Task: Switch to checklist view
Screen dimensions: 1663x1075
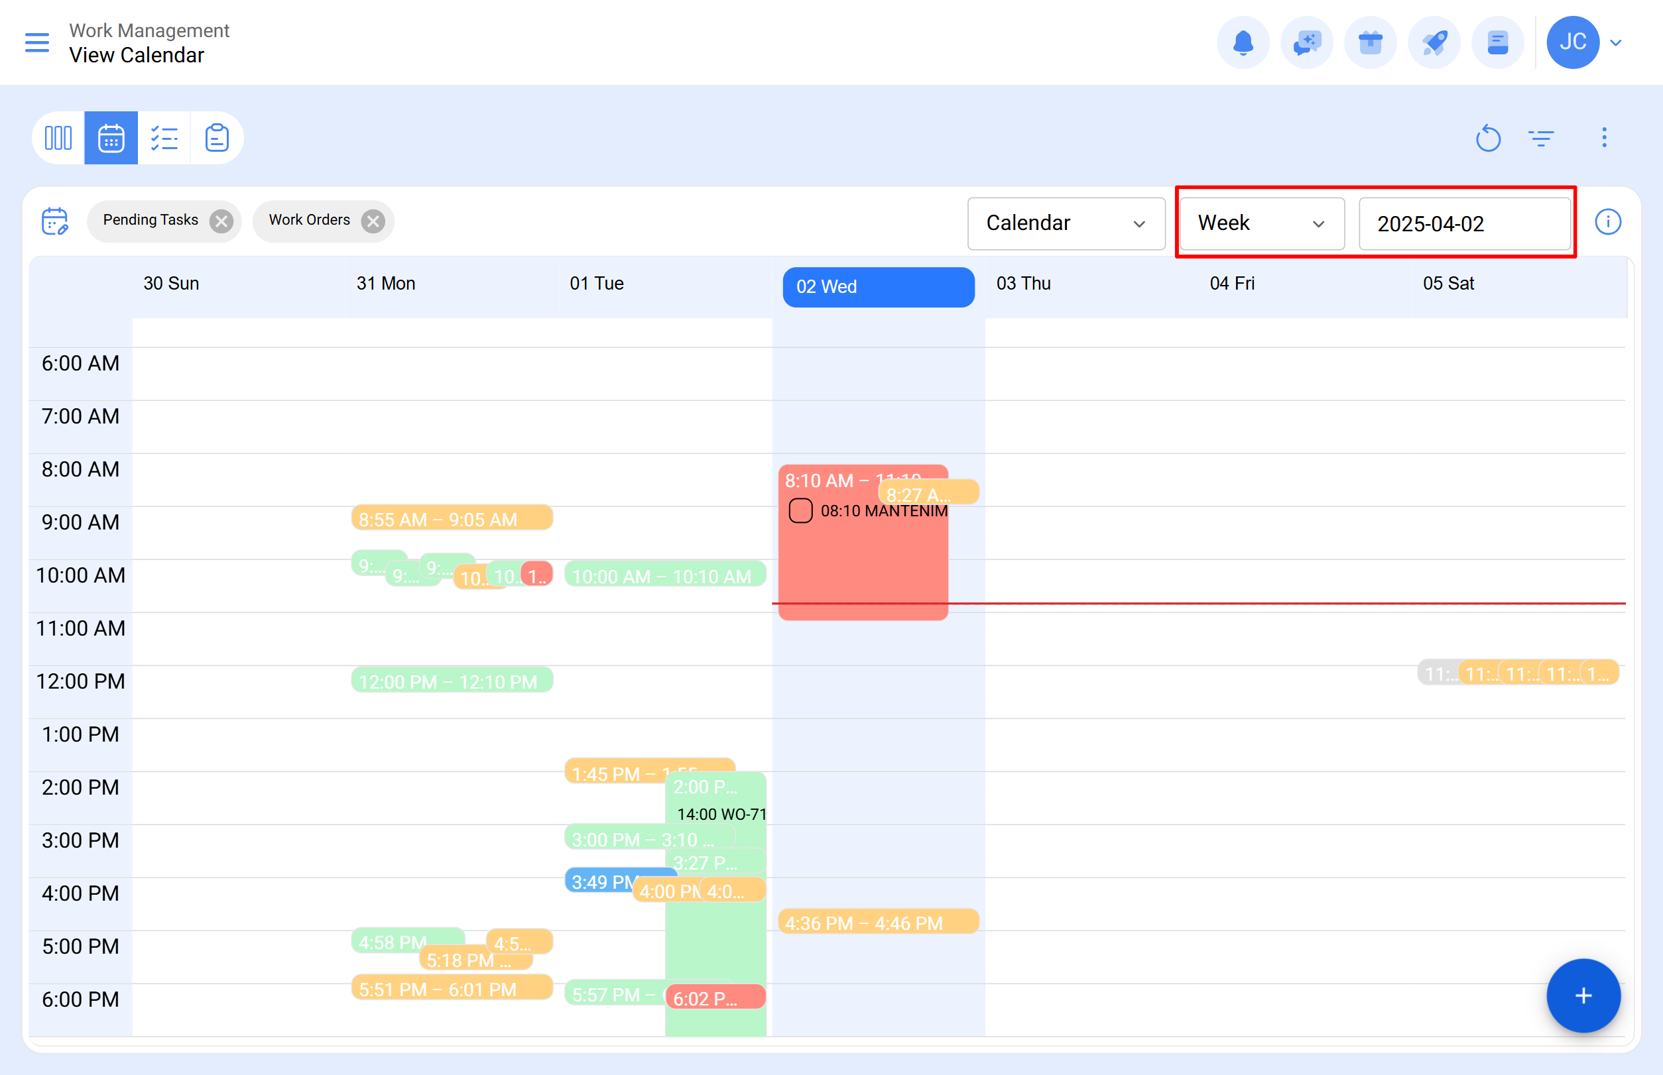Action: tap(164, 137)
